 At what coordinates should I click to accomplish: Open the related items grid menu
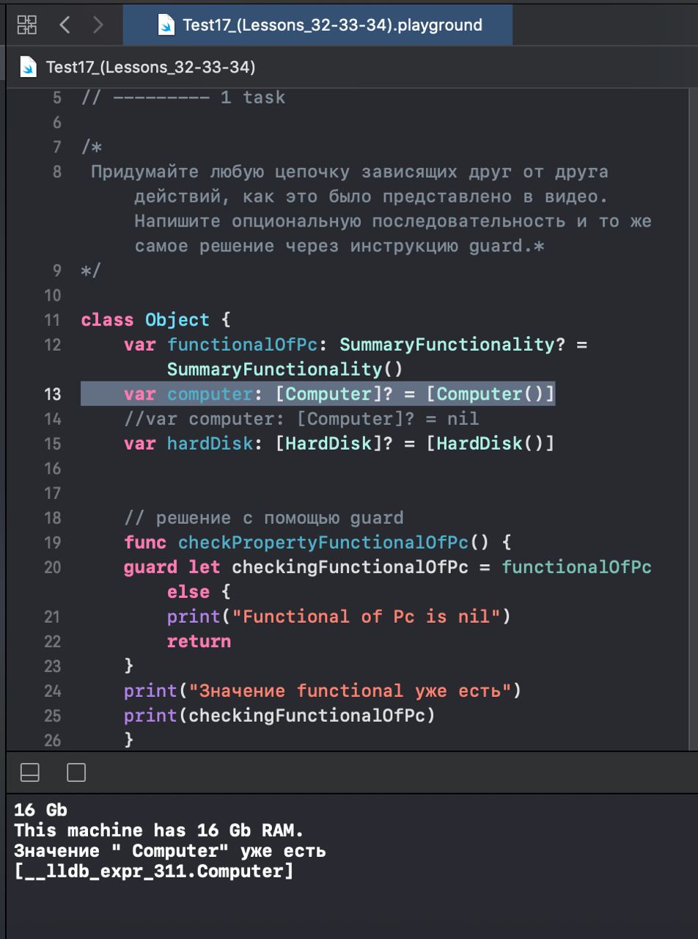tap(27, 25)
